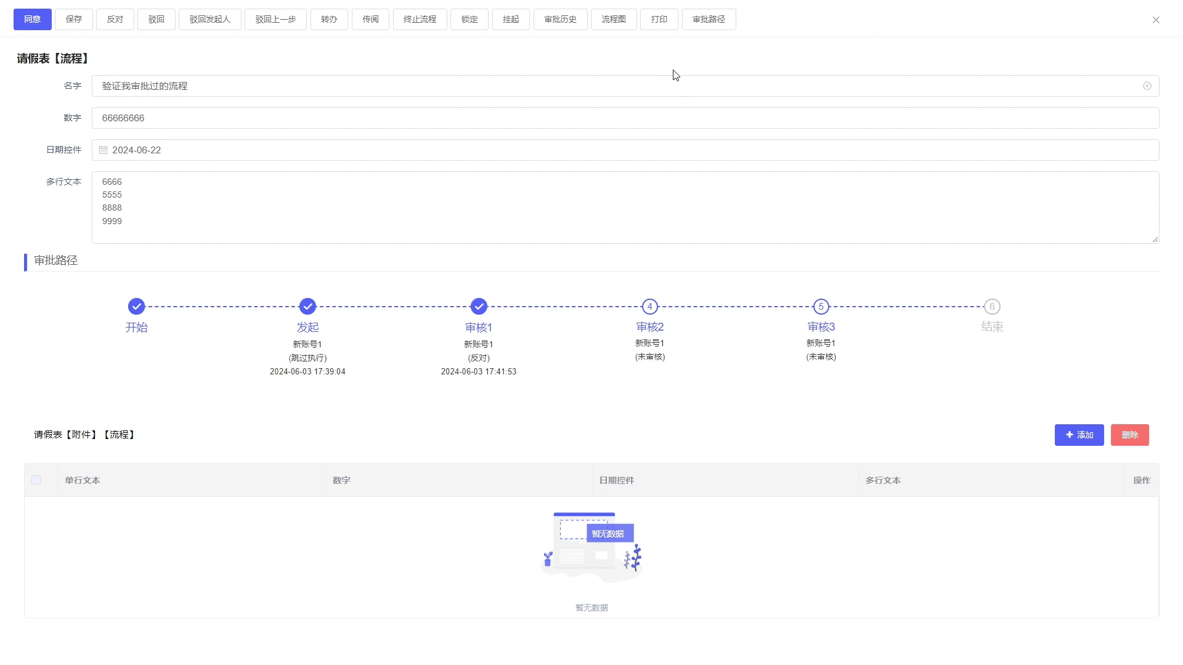This screenshot has height=665, width=1183.
Task: Click the 发起 step checkmark circle
Action: point(307,306)
